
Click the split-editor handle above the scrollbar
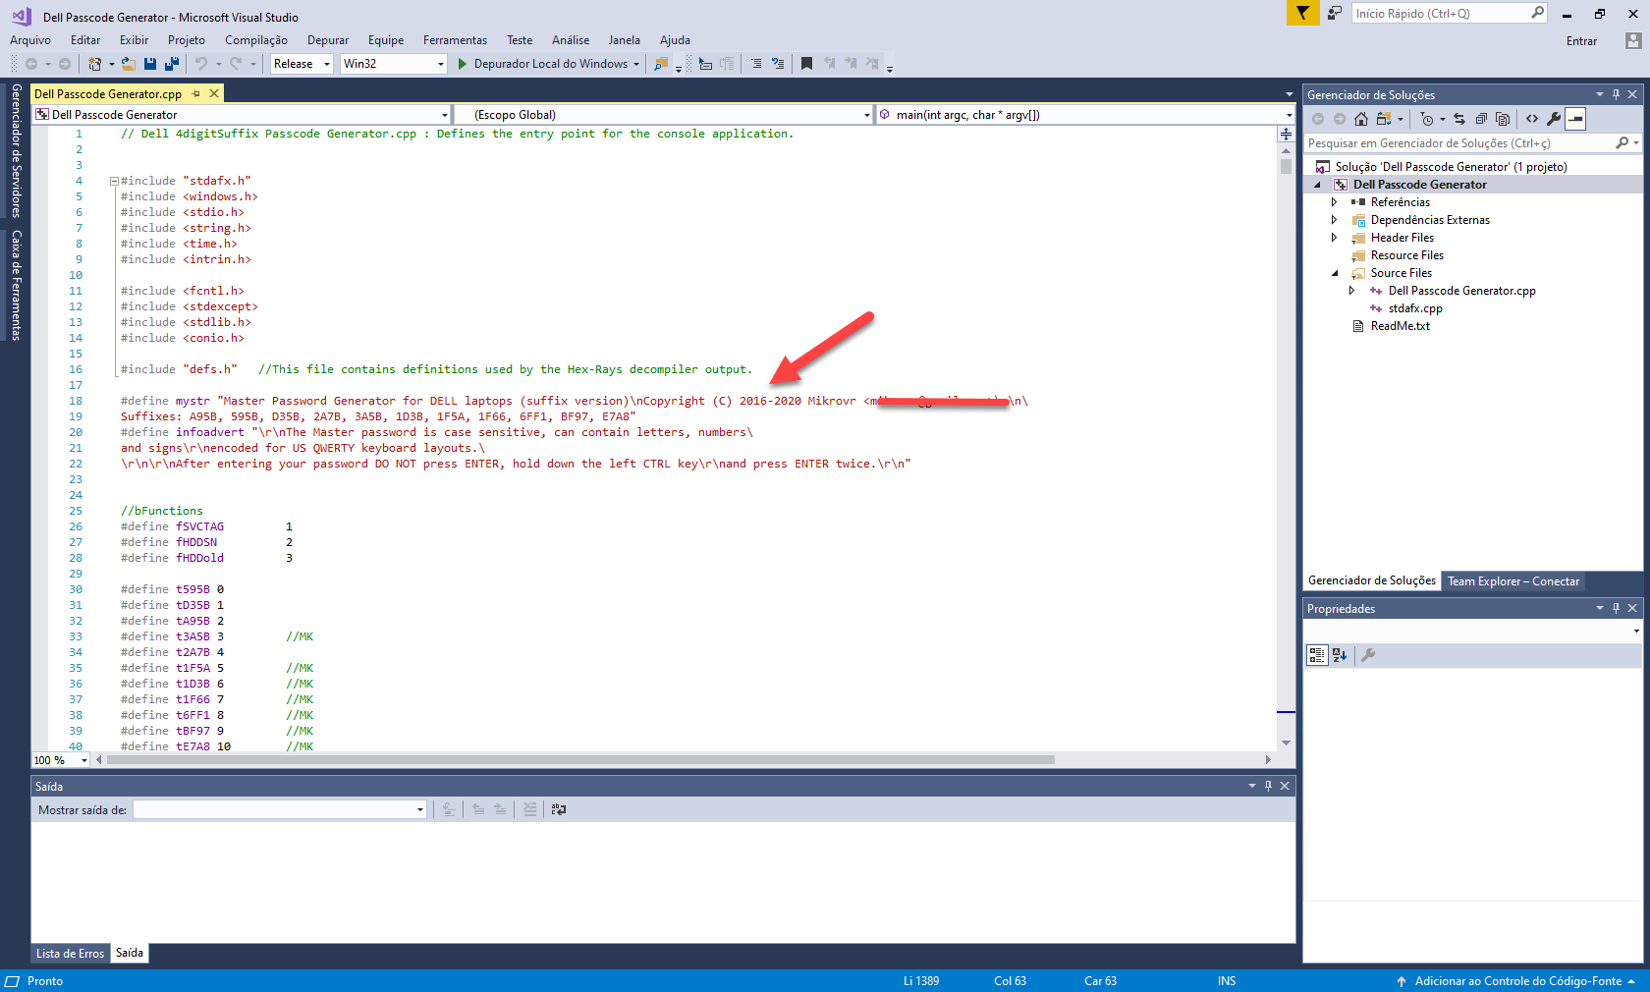1286,134
